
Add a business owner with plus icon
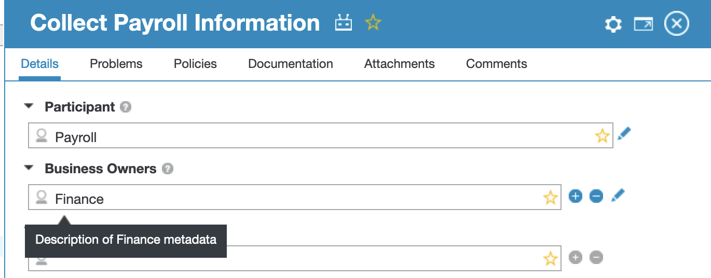click(576, 196)
